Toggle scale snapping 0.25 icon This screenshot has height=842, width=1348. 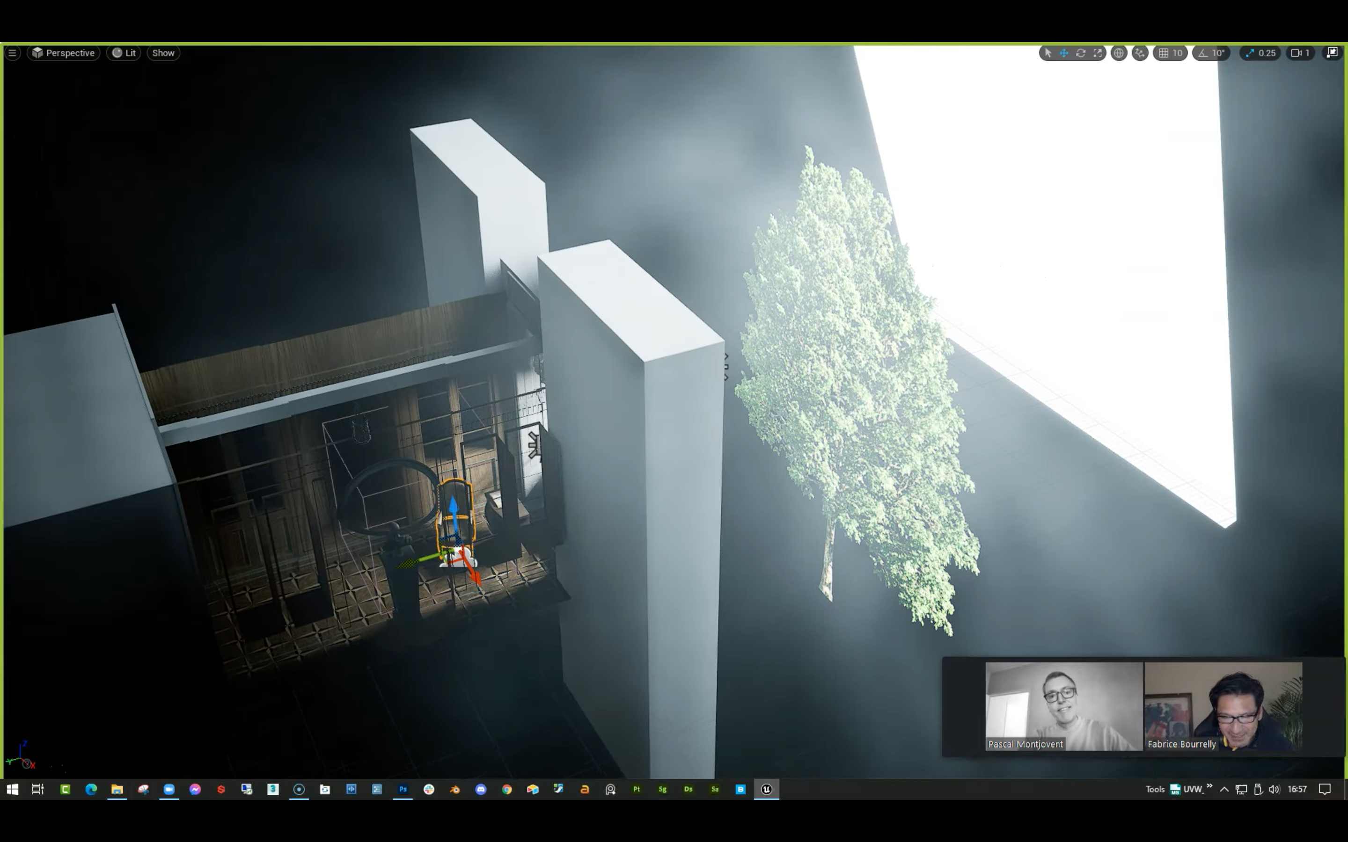click(1249, 53)
